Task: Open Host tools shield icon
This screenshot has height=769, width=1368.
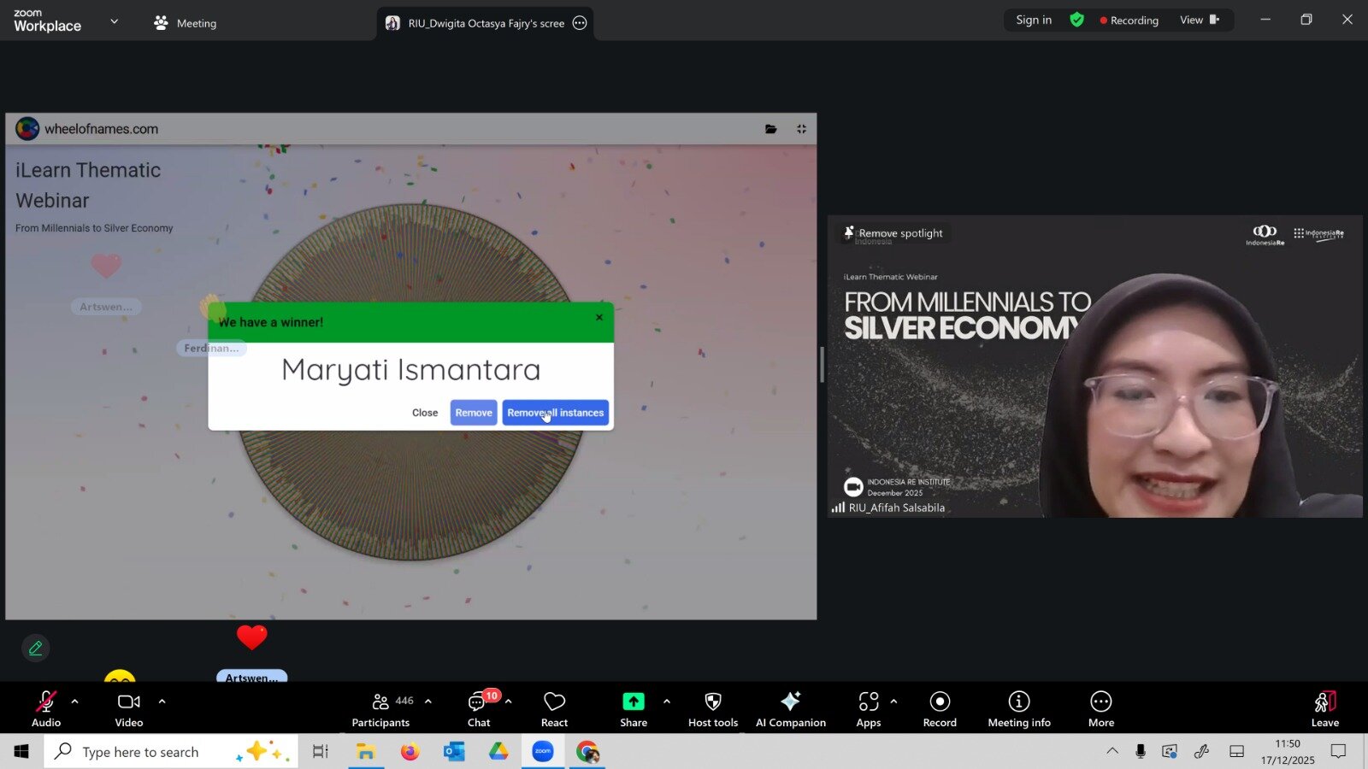Action: pyautogui.click(x=712, y=701)
